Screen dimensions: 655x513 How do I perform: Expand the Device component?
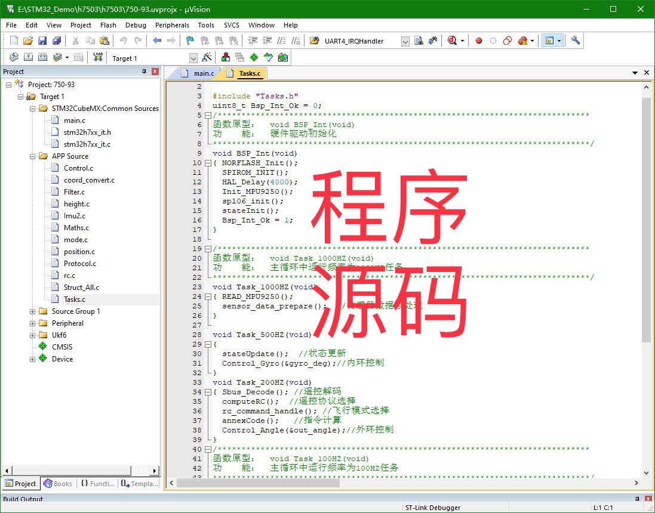pyautogui.click(x=33, y=359)
